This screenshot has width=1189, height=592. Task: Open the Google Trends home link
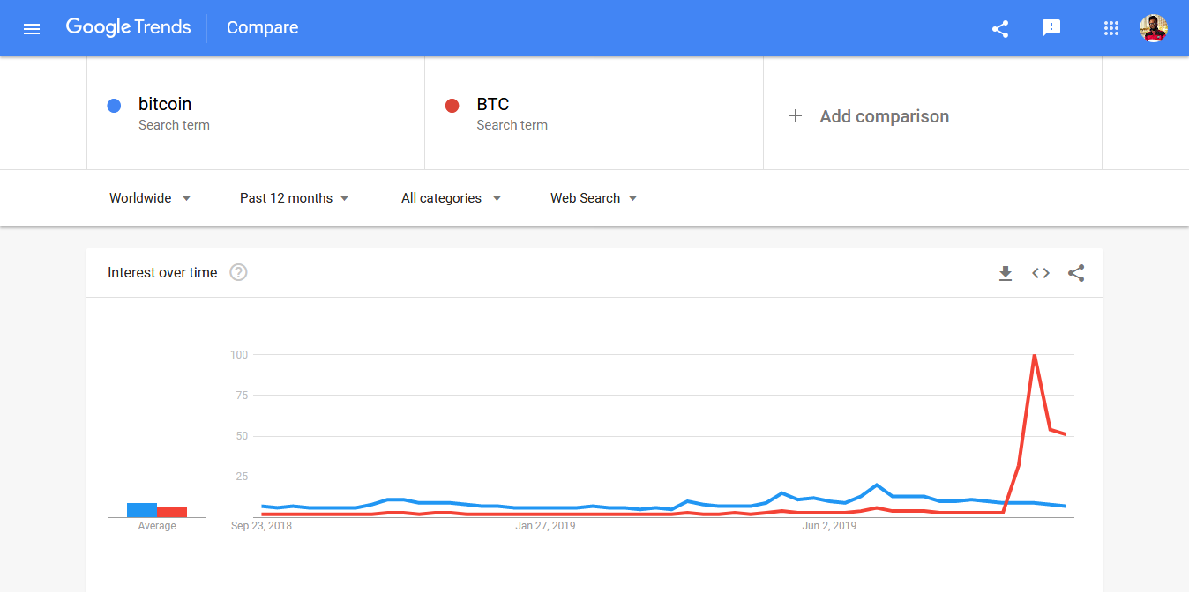click(128, 27)
